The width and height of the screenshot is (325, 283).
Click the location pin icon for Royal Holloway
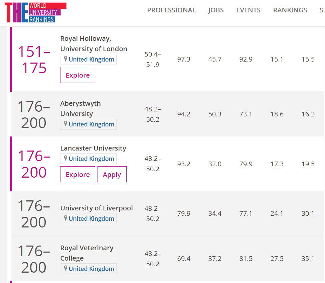[65, 59]
